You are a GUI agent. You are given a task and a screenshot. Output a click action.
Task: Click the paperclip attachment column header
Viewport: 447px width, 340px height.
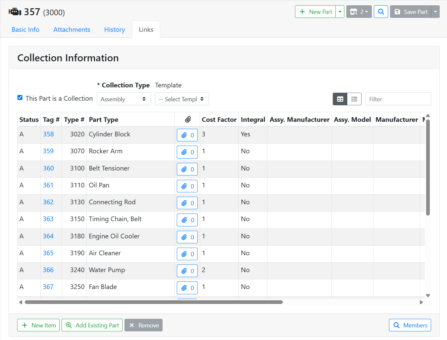[x=188, y=120]
